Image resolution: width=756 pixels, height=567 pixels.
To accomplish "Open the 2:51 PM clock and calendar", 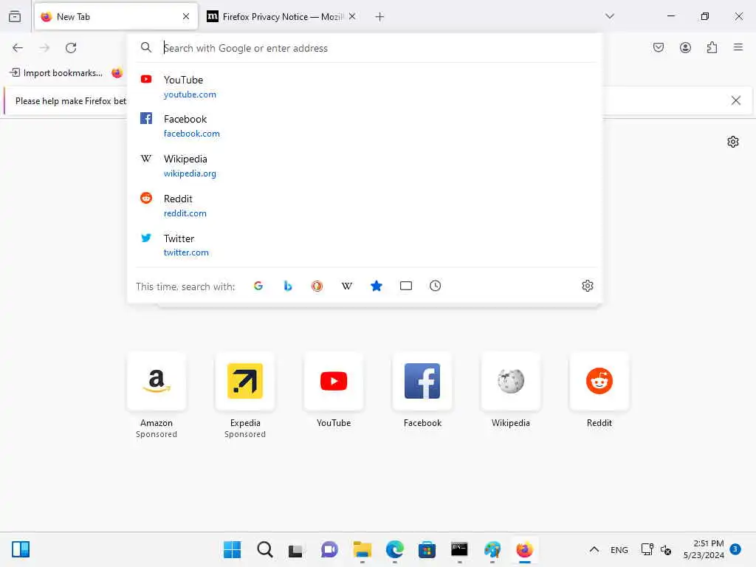I will click(x=704, y=549).
